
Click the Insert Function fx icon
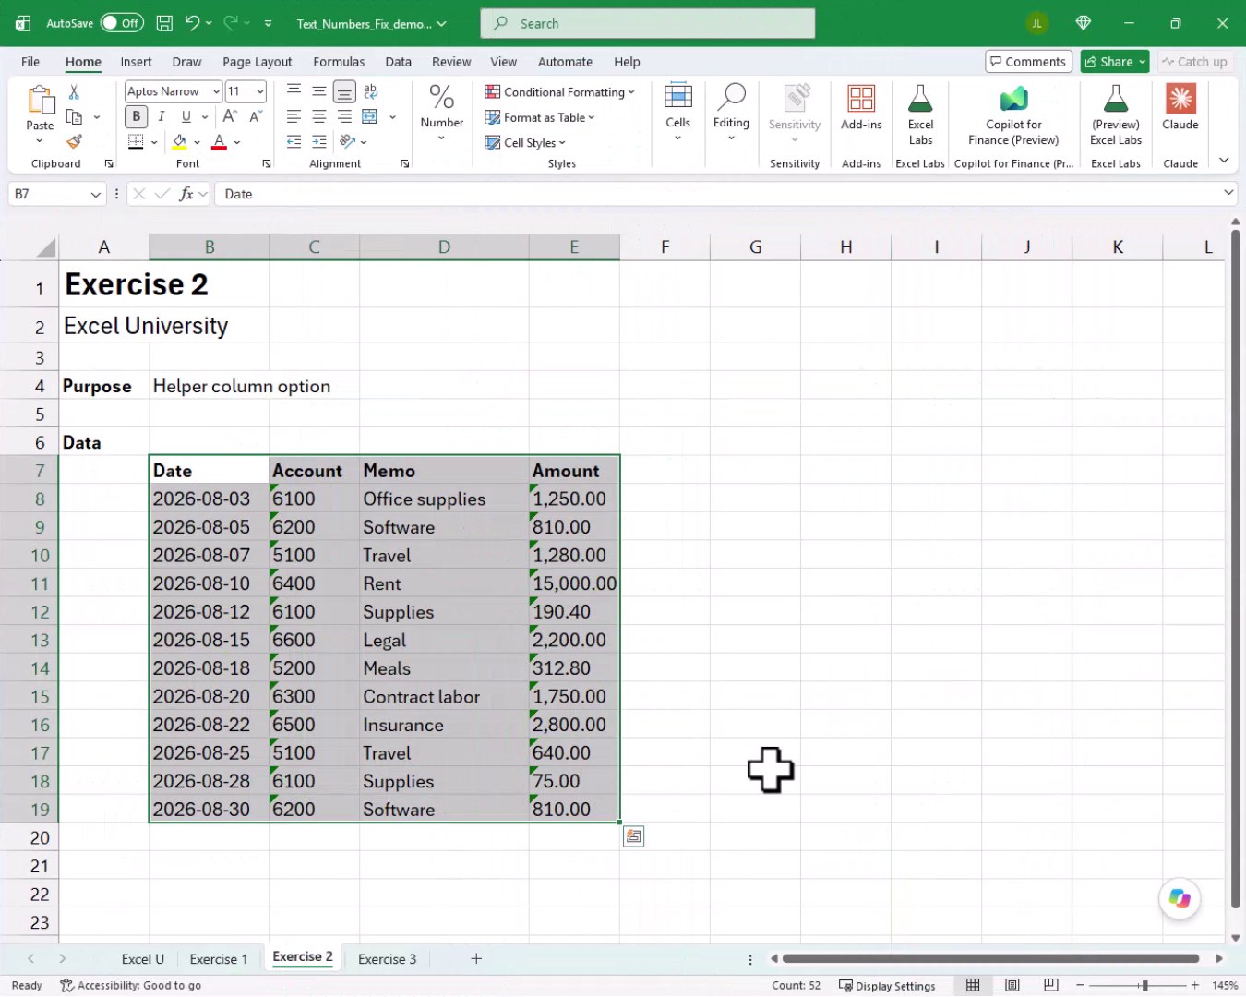click(186, 194)
